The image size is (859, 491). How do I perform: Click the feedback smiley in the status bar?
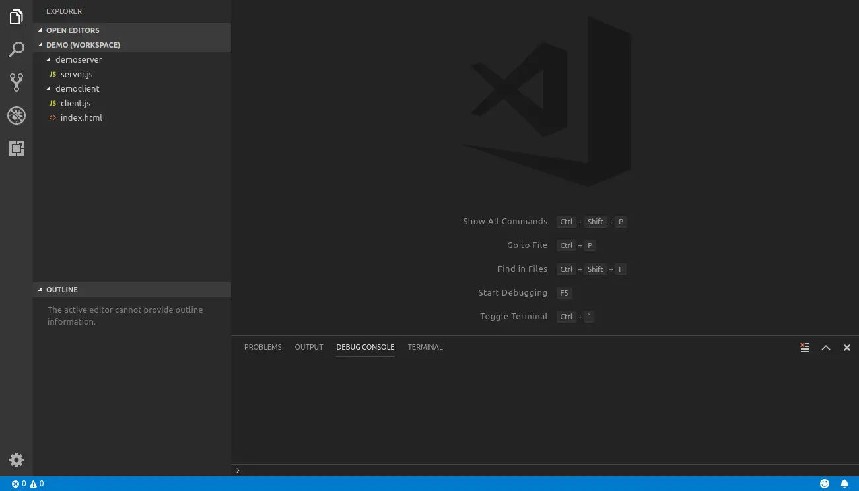coord(825,484)
